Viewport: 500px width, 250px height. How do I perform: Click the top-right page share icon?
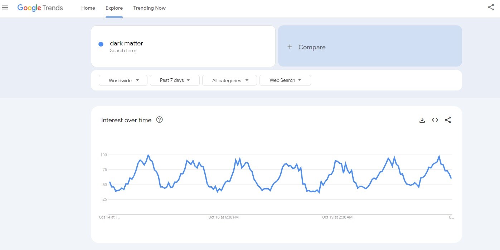(491, 8)
